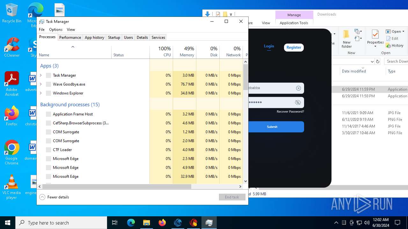Open Customize Quick Access Toolbar dropdown

[x=231, y=14]
